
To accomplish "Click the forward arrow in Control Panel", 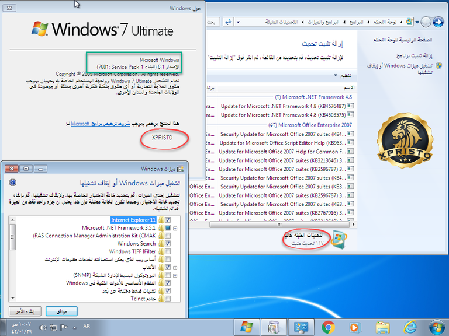I will [426, 22].
